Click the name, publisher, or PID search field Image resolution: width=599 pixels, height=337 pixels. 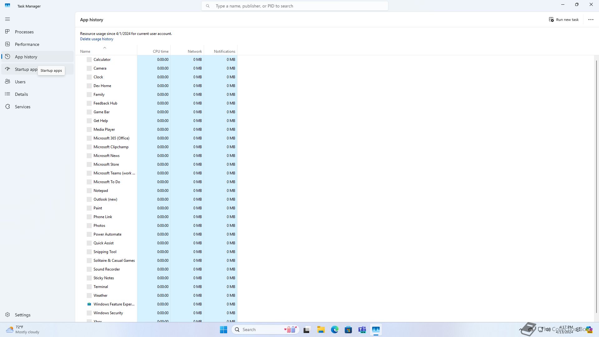(295, 6)
